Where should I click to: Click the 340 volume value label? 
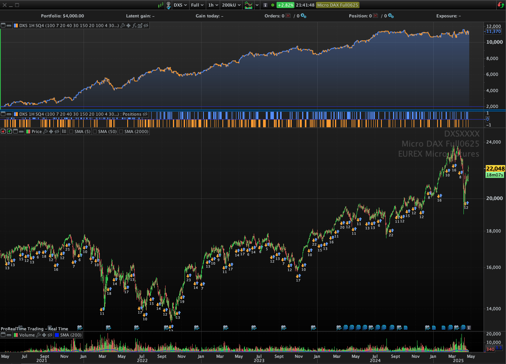click(489, 349)
